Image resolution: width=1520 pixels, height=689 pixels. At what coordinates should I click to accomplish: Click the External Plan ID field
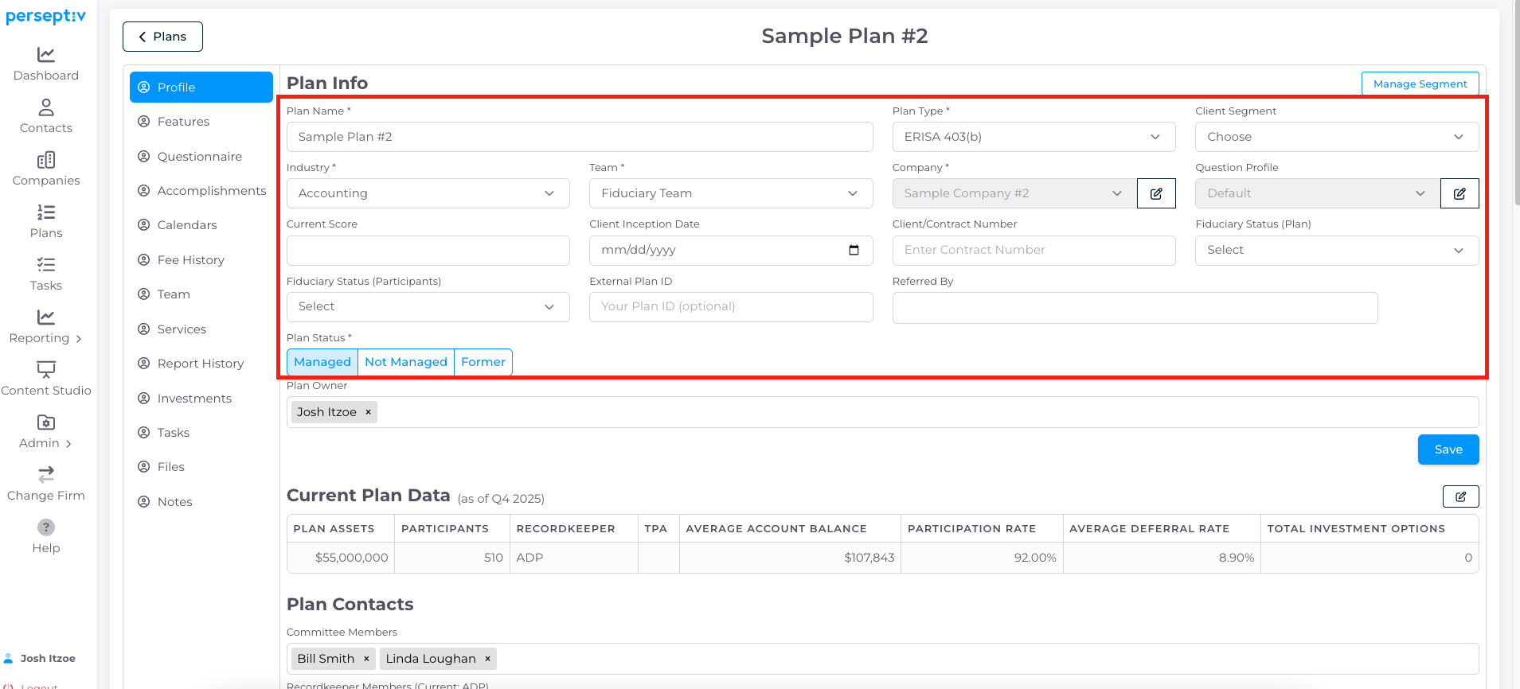click(x=731, y=307)
